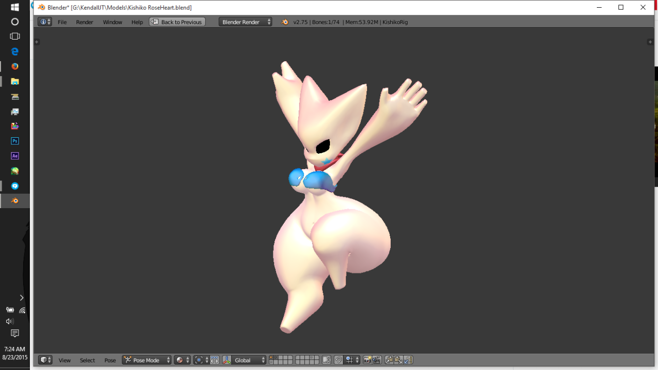Render OpenGL image of viewport
Image resolution: width=658 pixels, height=370 pixels.
(x=367, y=360)
